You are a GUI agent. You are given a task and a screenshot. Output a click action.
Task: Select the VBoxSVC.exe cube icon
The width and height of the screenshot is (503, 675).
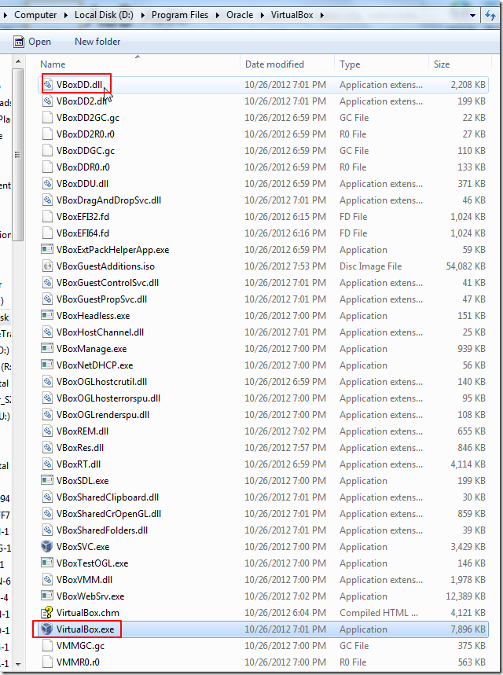(46, 547)
